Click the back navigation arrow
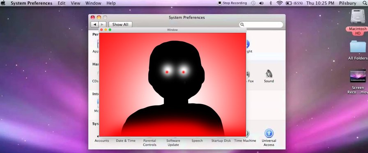This screenshot has height=153, width=368. pos(94,24)
